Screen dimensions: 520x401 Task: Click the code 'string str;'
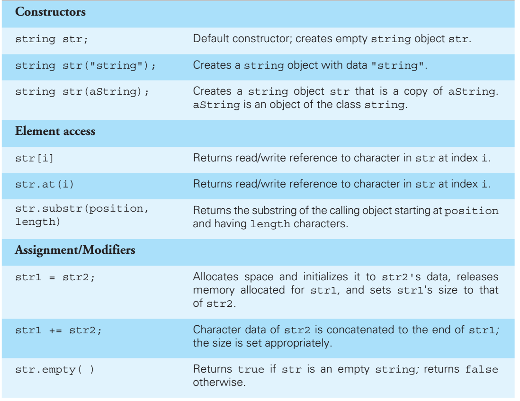pyautogui.click(x=52, y=39)
